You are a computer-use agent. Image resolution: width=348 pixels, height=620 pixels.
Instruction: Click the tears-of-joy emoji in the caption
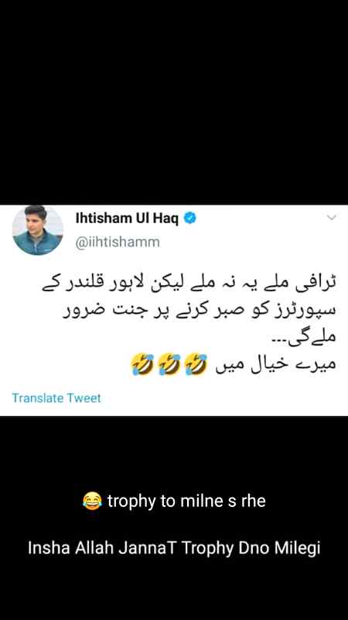point(92,501)
